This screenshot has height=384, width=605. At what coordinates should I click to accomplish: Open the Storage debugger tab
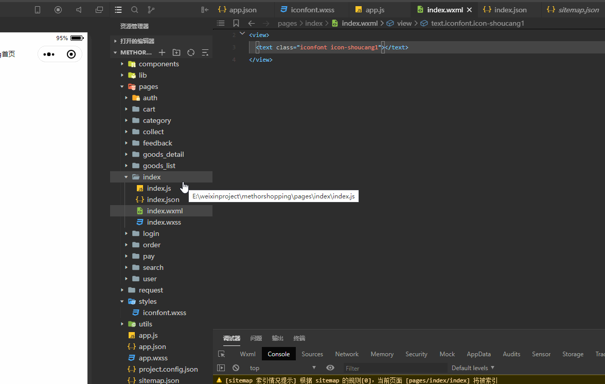pos(573,354)
